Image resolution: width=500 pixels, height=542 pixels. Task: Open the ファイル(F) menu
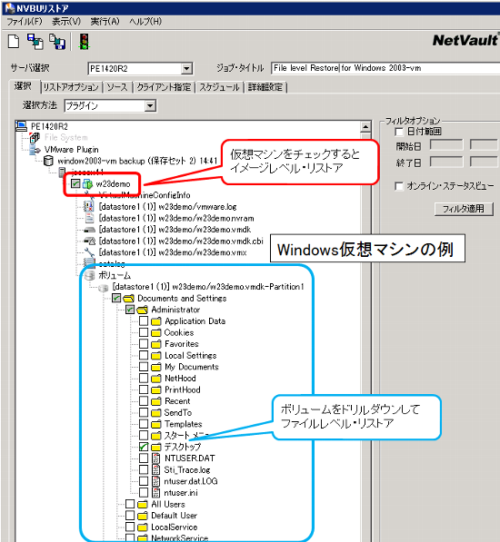25,22
